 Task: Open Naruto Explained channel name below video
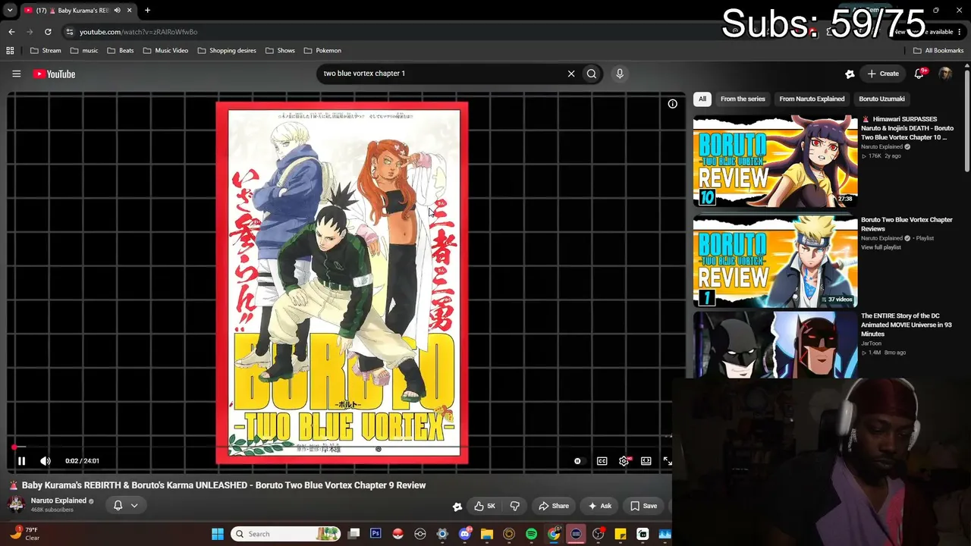(x=58, y=500)
